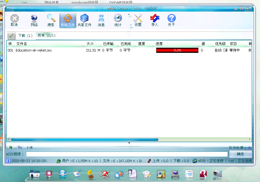Click the 取消 cancel toolbar icon
260x182 pixels.
click(x=14, y=20)
